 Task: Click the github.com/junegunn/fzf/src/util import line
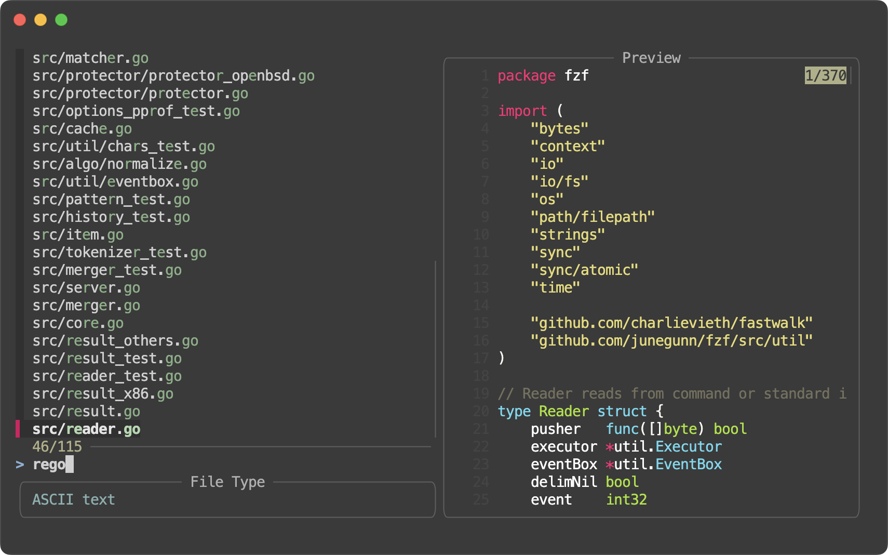click(x=671, y=341)
